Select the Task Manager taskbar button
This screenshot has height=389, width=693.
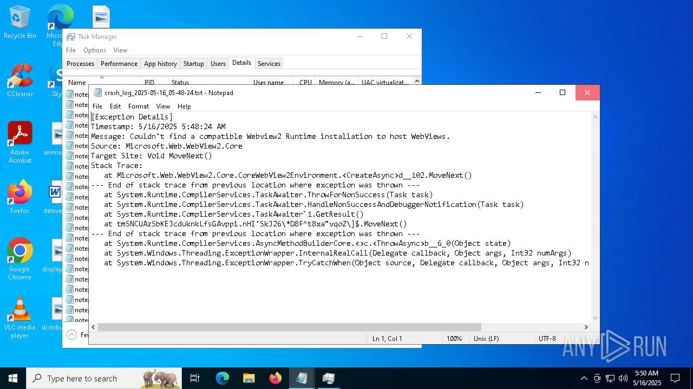pyautogui.click(x=328, y=378)
